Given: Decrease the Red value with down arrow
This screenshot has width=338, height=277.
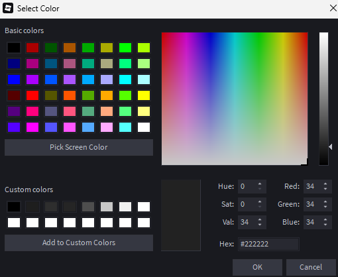Looking at the screenshot, I should click(325, 189).
